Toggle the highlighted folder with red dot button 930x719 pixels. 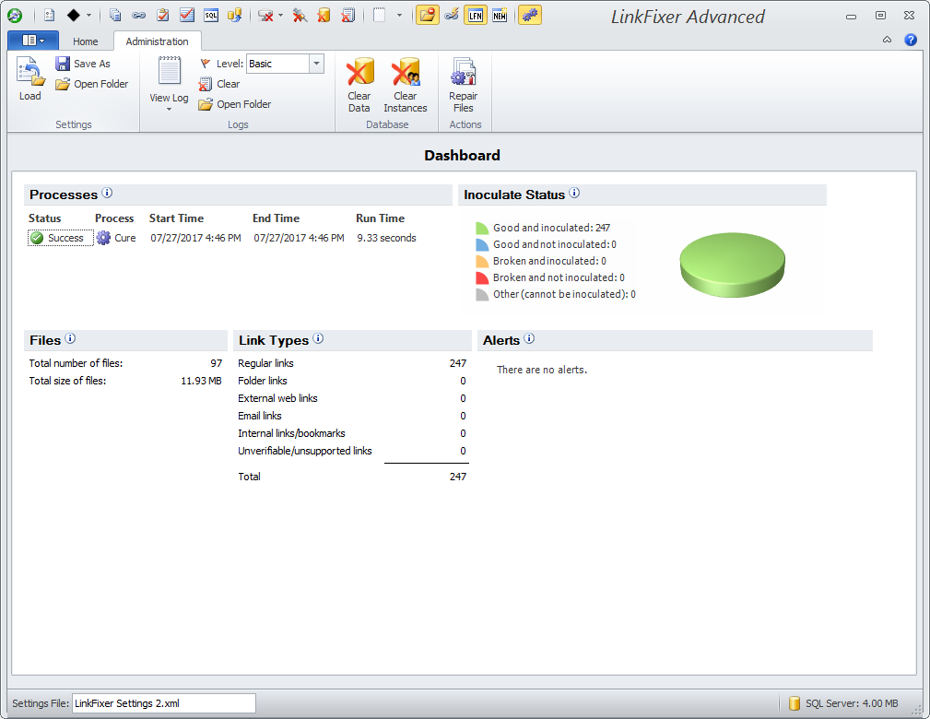(427, 16)
